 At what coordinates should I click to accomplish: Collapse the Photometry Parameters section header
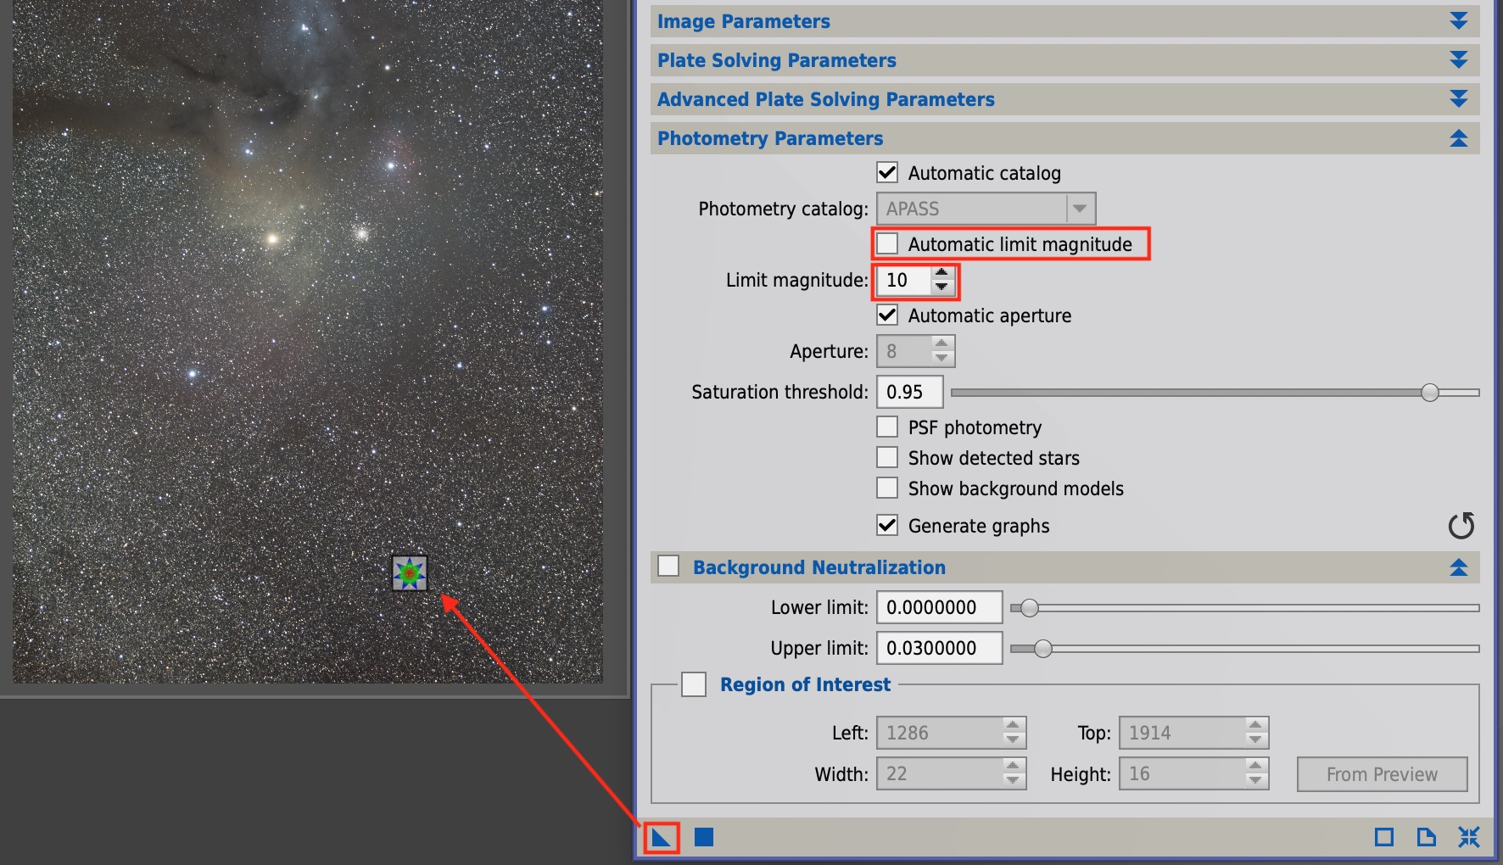coord(1458,138)
